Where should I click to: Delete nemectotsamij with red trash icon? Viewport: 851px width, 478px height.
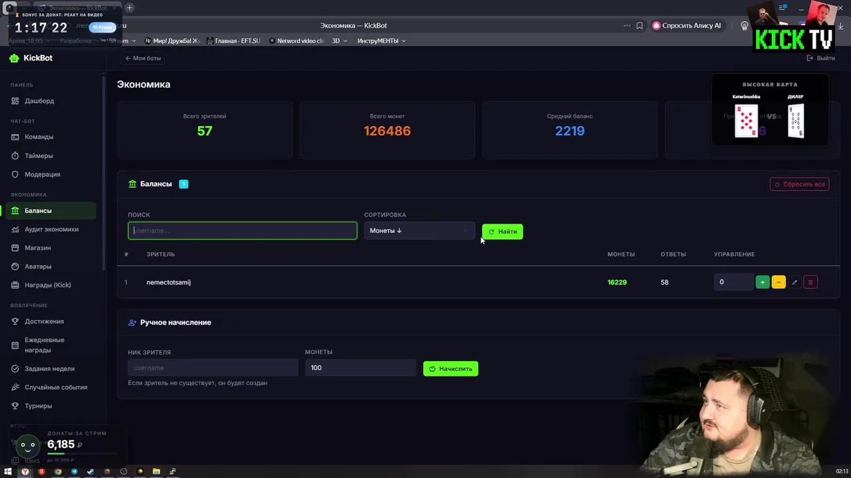(x=810, y=282)
